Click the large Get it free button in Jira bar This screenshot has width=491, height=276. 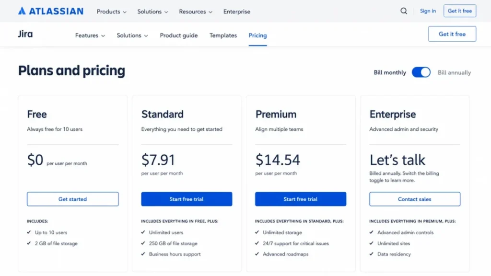[x=452, y=34]
